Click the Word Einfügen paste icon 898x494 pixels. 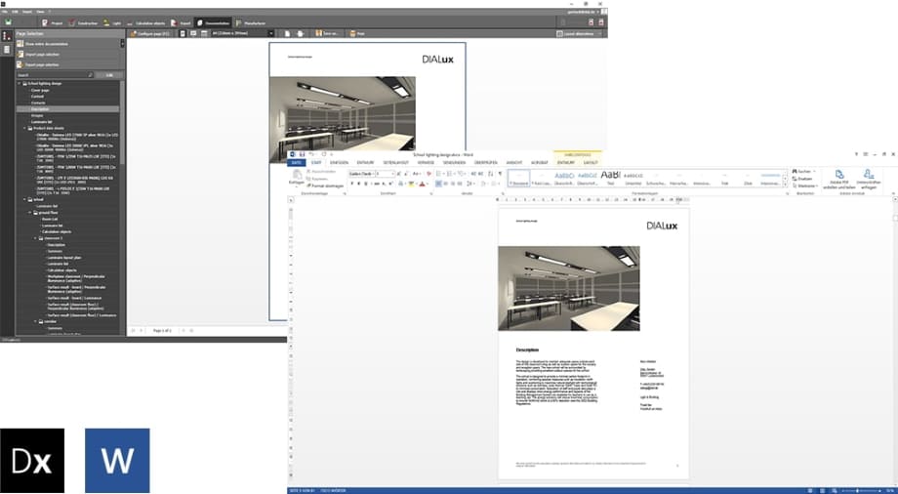[x=296, y=177]
